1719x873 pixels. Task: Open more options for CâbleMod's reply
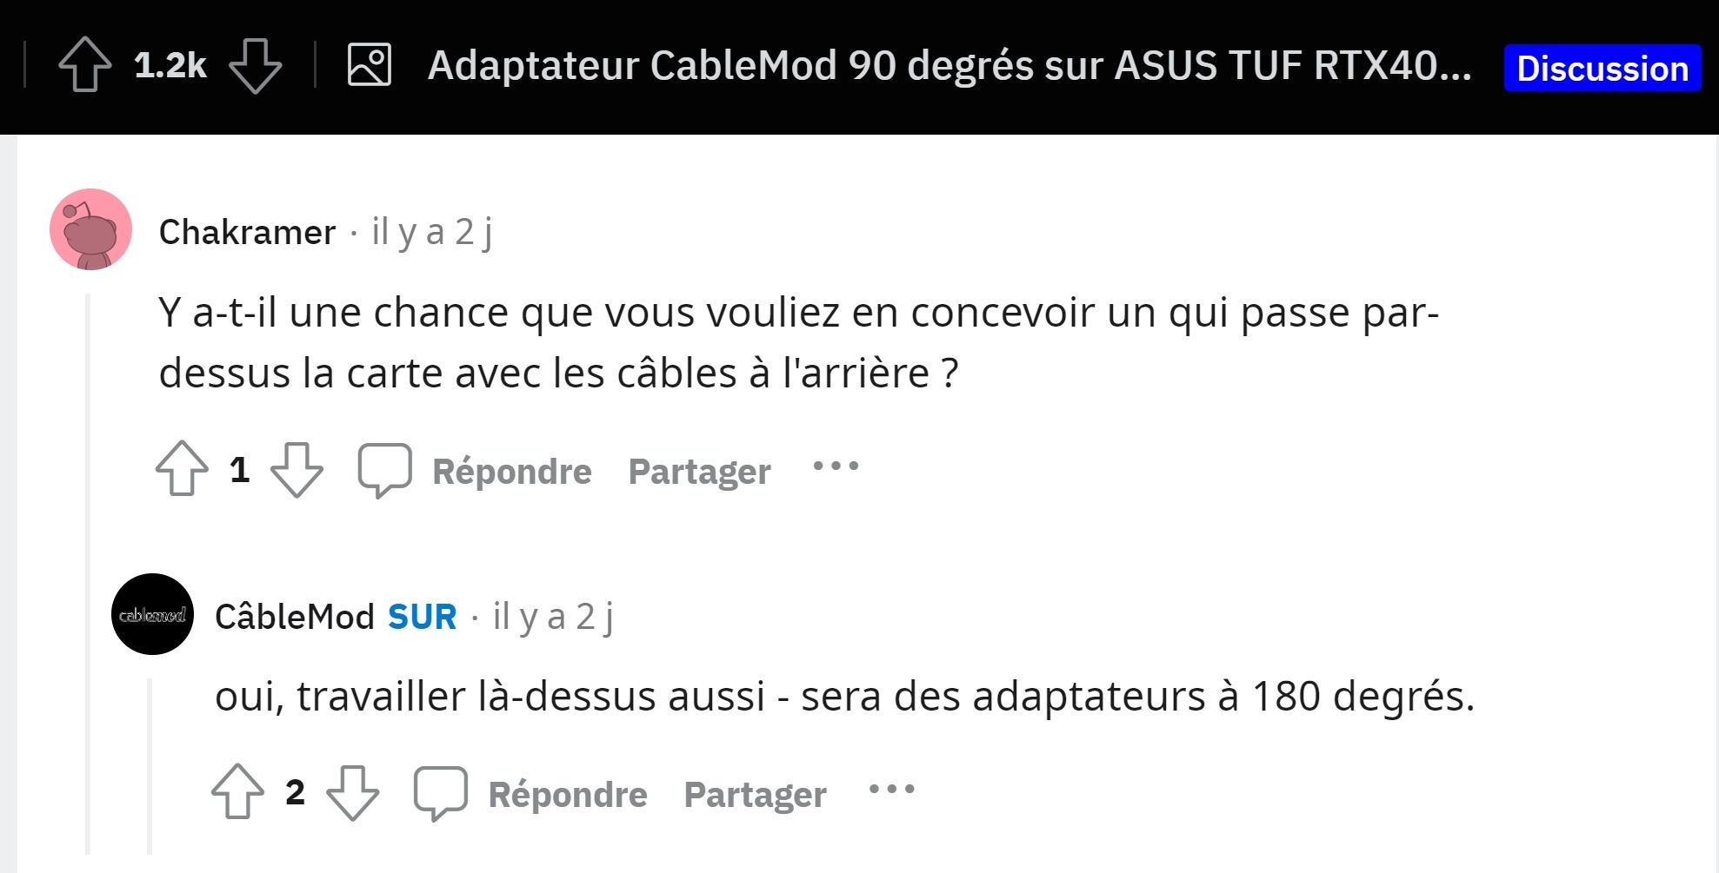(x=891, y=790)
